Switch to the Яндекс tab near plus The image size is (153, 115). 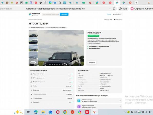(x=130, y=3)
